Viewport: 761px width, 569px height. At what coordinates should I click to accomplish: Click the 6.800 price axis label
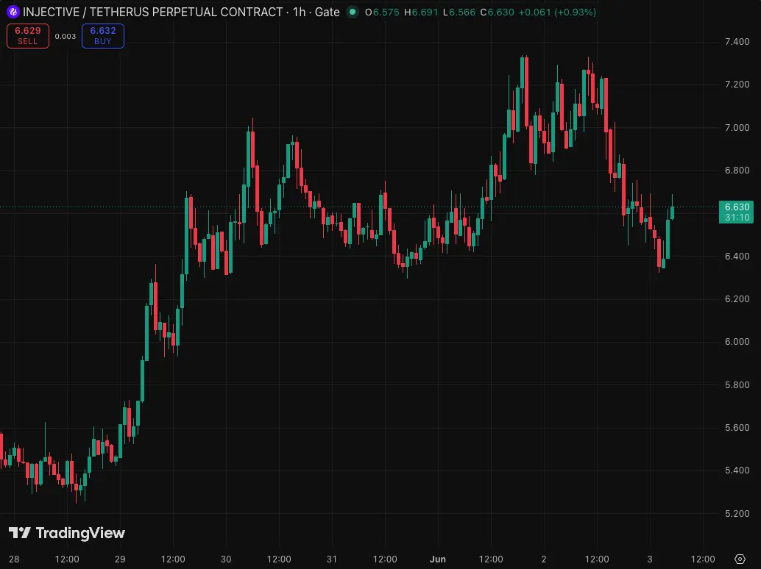point(737,170)
